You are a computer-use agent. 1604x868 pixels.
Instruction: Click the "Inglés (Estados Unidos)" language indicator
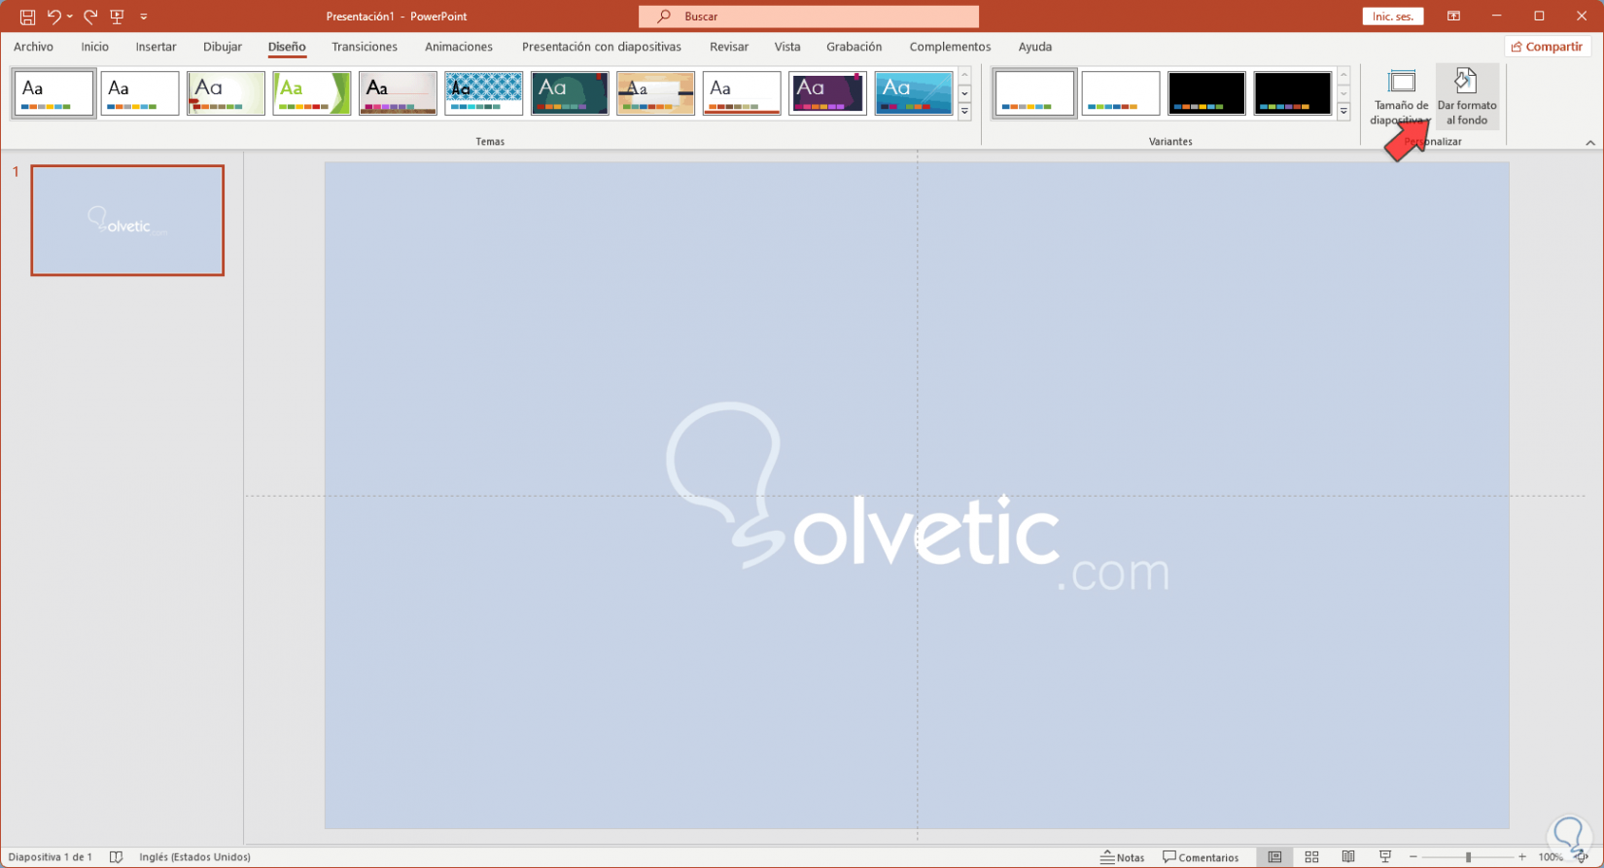[195, 857]
